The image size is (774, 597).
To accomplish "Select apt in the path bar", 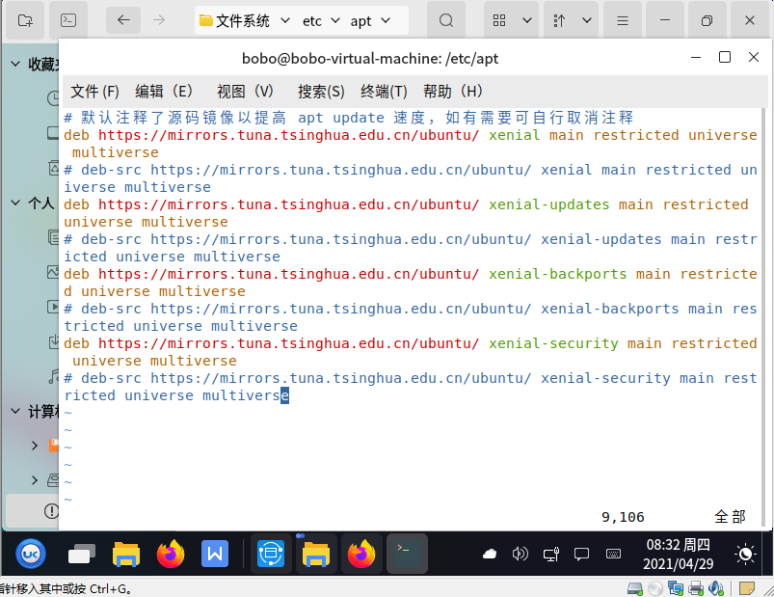I will (360, 21).
